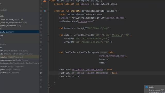Click the Kotlin notification info icon
165x93 pixels.
(x=146, y=87)
